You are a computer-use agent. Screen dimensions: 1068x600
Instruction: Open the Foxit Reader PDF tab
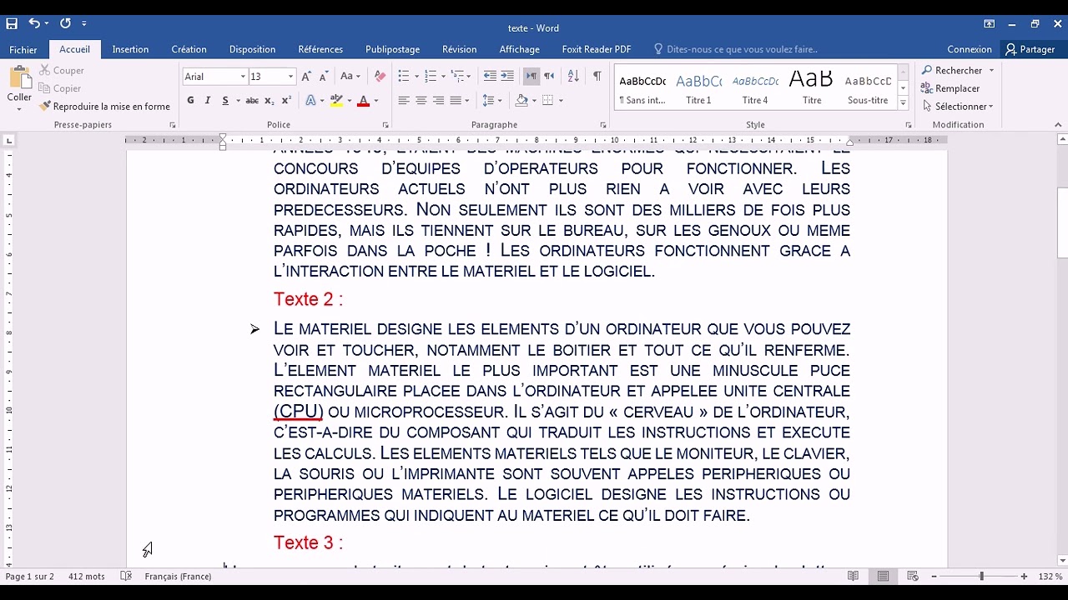click(x=597, y=50)
